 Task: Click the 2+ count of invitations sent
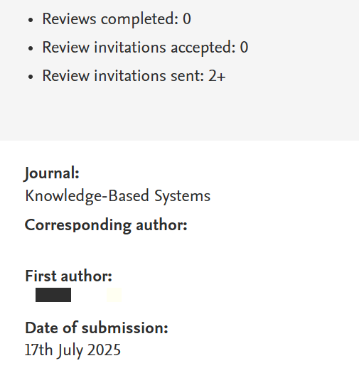coord(217,76)
